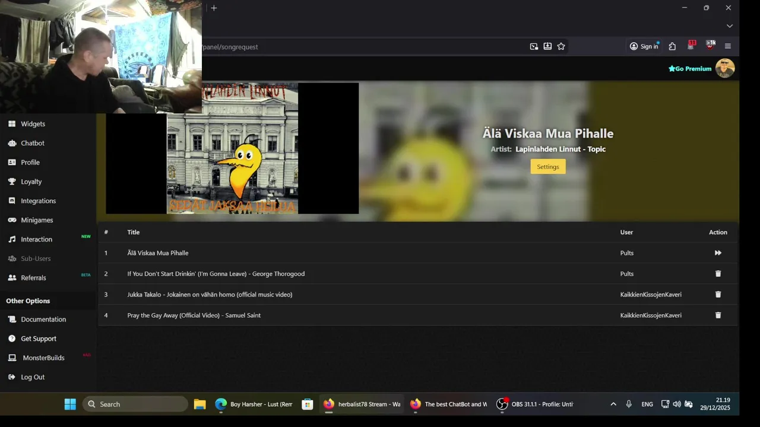Switch to The best ChatBot Firefox window
The height and width of the screenshot is (427, 760).
coord(448,404)
